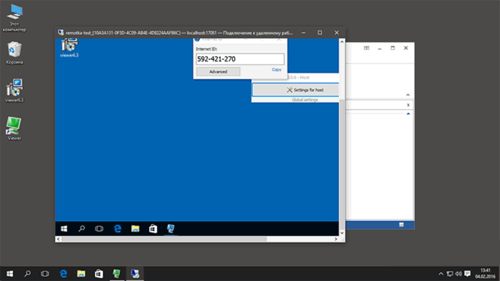The height and width of the screenshot is (281, 500).
Task: Switch to the remote desktop connection taskbar button
Action: [135, 274]
